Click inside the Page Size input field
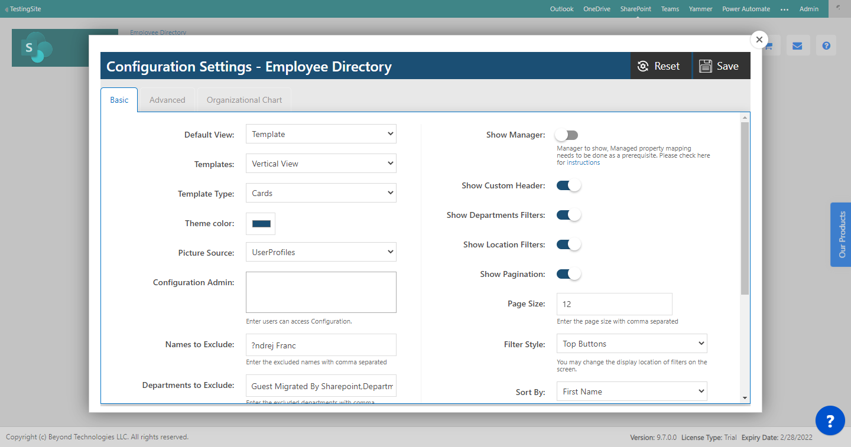Viewport: 851px width, 447px height. coord(614,304)
